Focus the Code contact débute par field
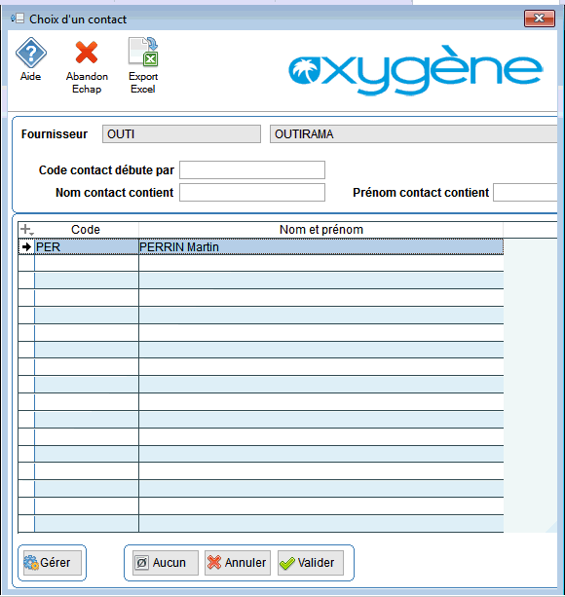Viewport: 565px width, 597px height. 252,169
